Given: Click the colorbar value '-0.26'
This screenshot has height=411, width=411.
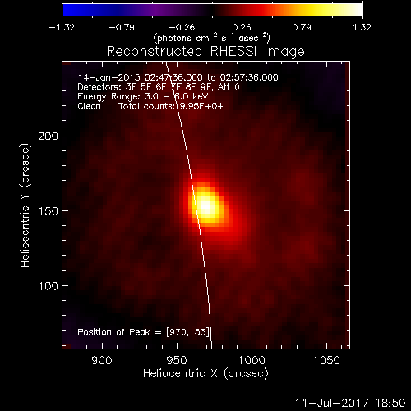Looking at the screenshot, I should (x=182, y=27).
